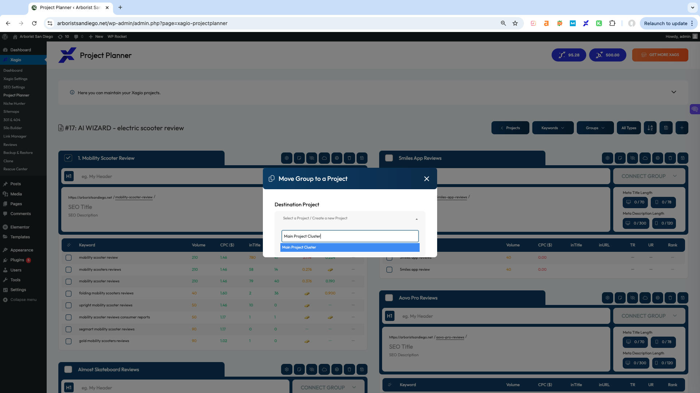Check the 5miles App Reviews group checkbox

[x=389, y=158]
